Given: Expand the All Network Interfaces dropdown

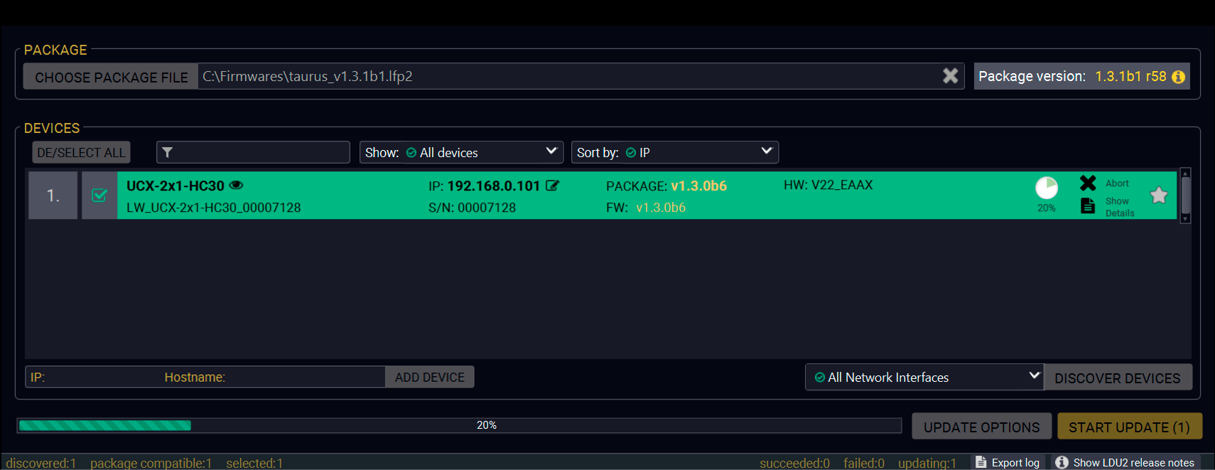Looking at the screenshot, I should (924, 377).
